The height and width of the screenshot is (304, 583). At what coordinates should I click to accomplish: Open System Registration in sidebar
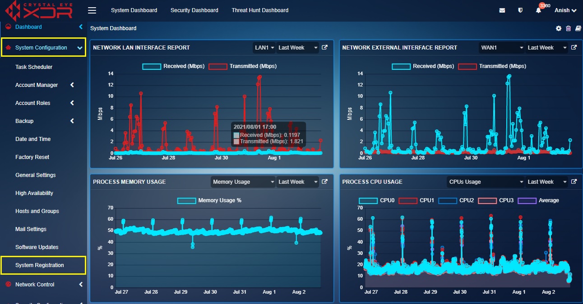[43, 265]
